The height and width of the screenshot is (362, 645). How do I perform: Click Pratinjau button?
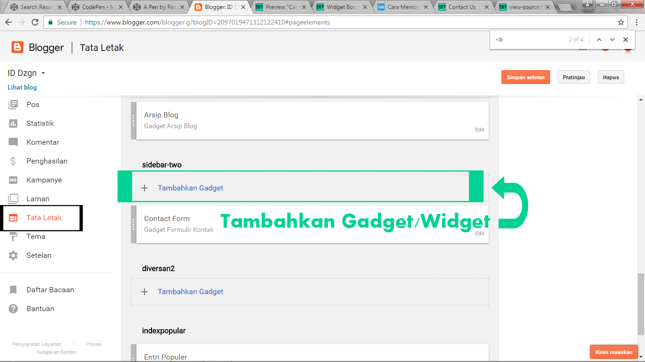[x=574, y=77]
